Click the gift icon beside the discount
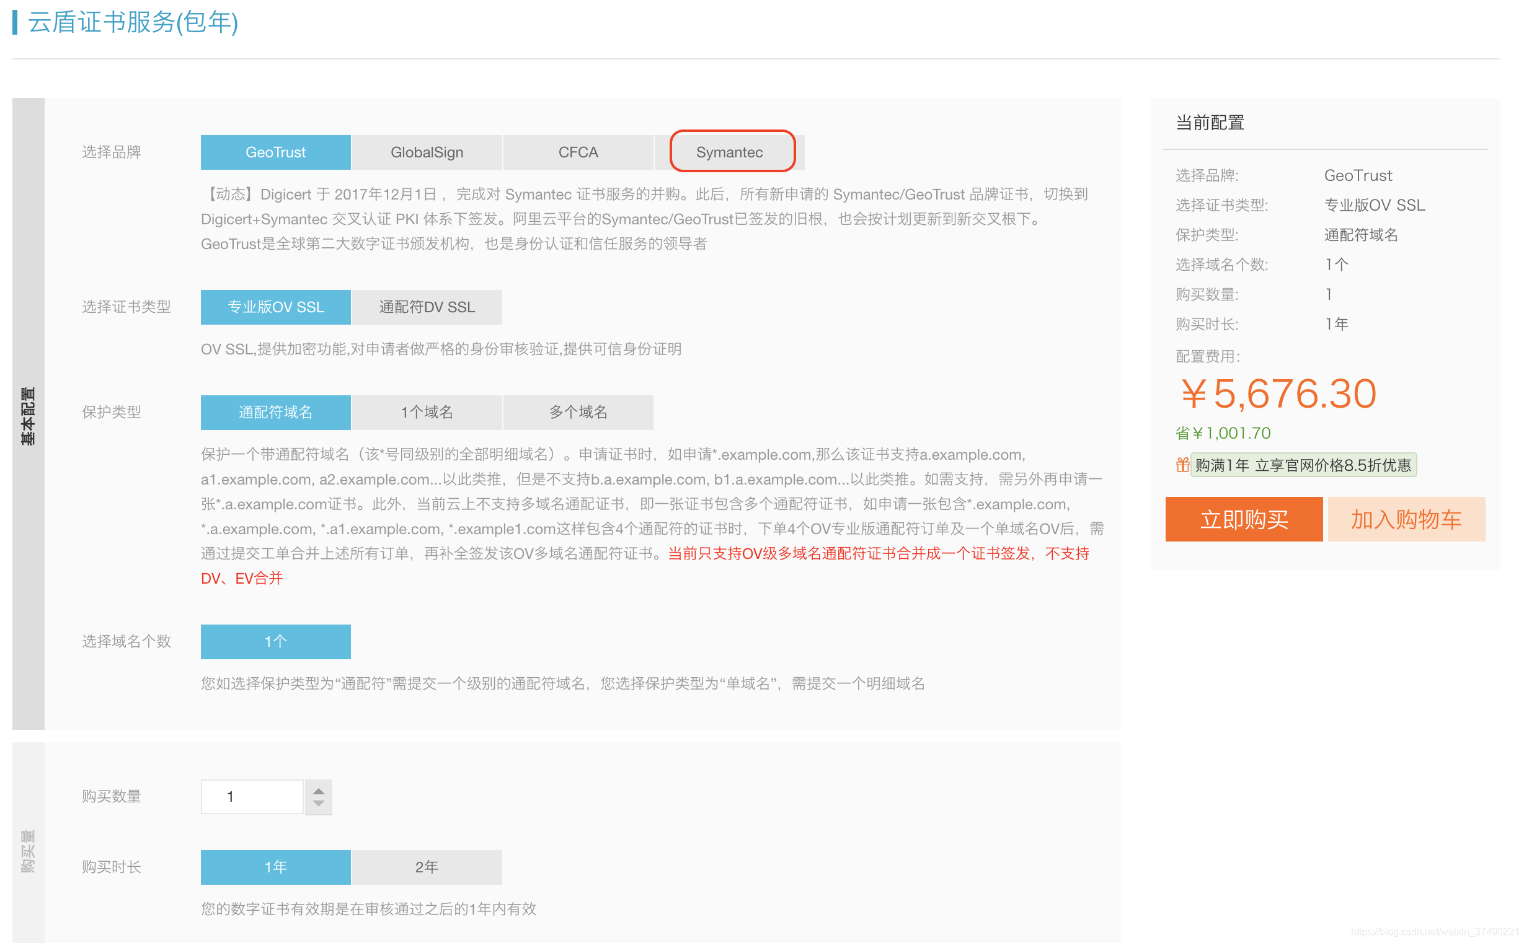 (x=1182, y=465)
